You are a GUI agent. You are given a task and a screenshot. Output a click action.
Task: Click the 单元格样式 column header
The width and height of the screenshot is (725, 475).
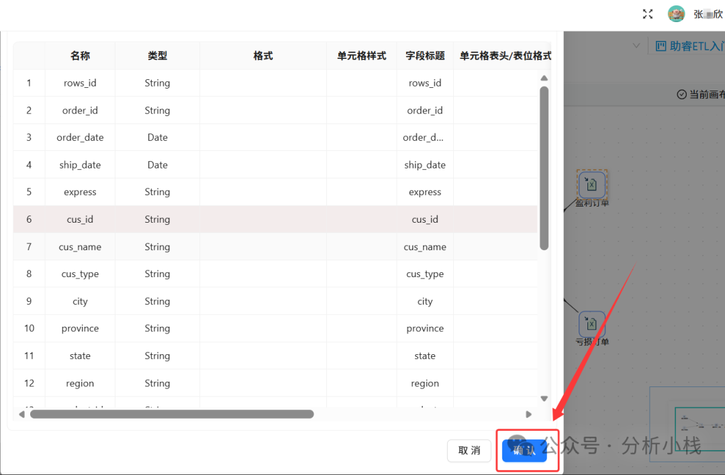(362, 56)
